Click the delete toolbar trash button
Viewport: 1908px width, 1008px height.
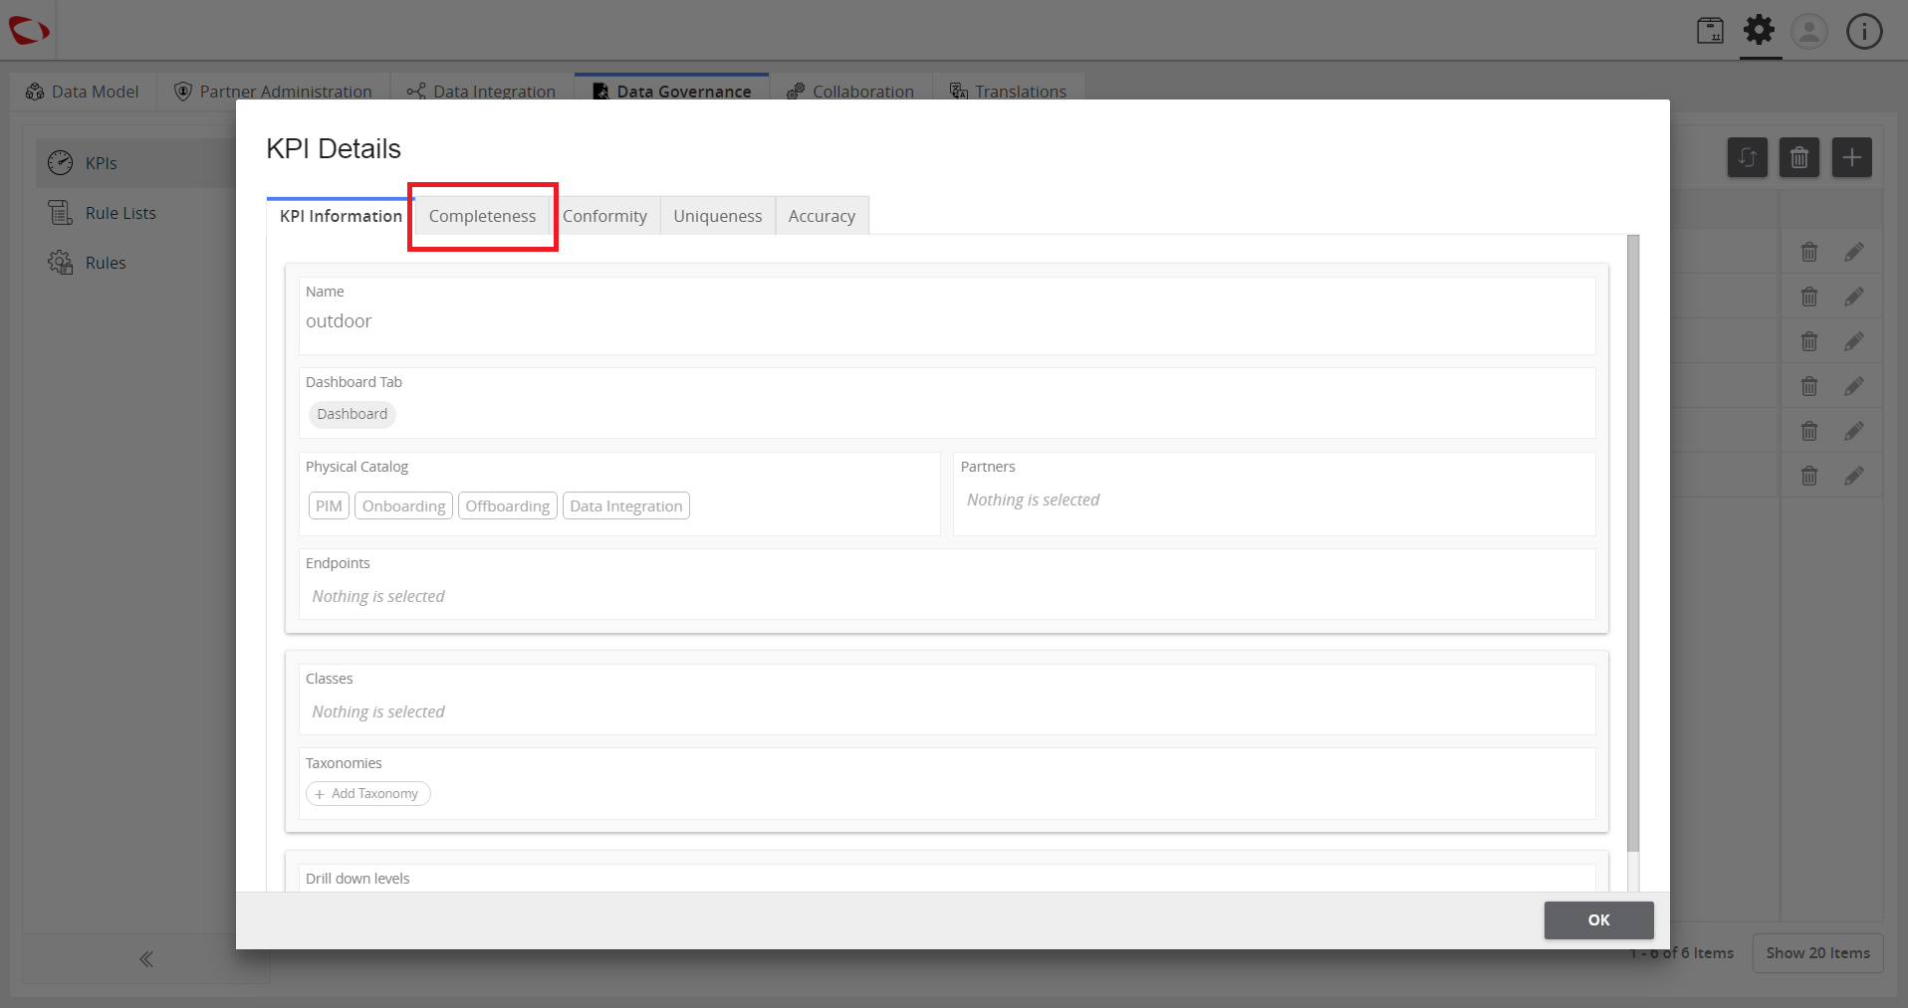1799,157
